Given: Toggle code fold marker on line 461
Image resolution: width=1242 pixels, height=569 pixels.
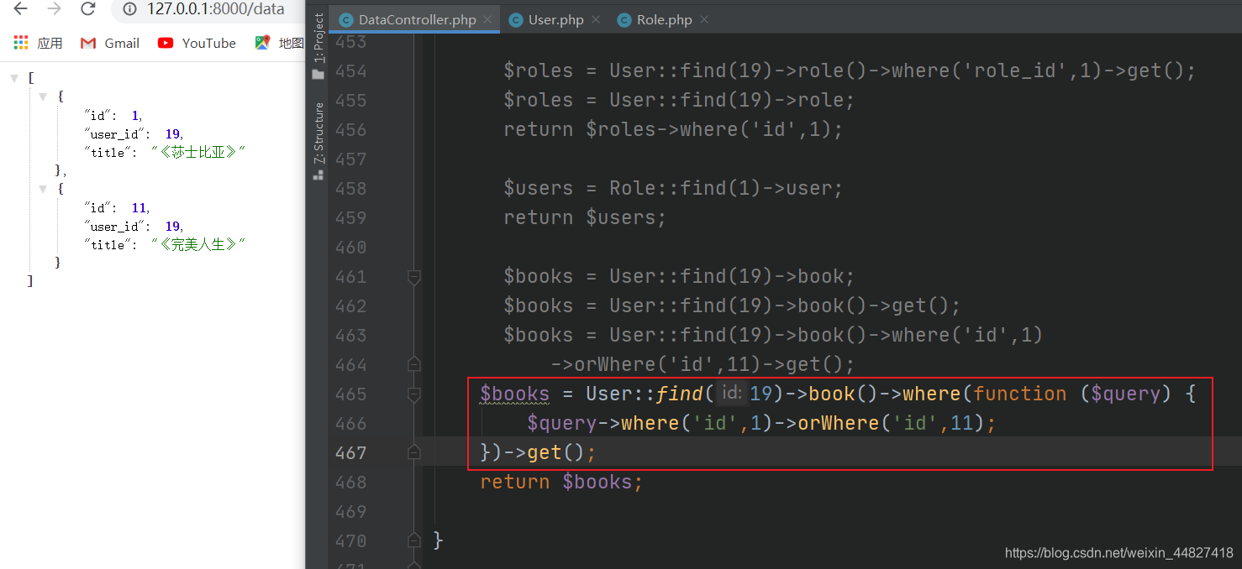Looking at the screenshot, I should coord(413,276).
